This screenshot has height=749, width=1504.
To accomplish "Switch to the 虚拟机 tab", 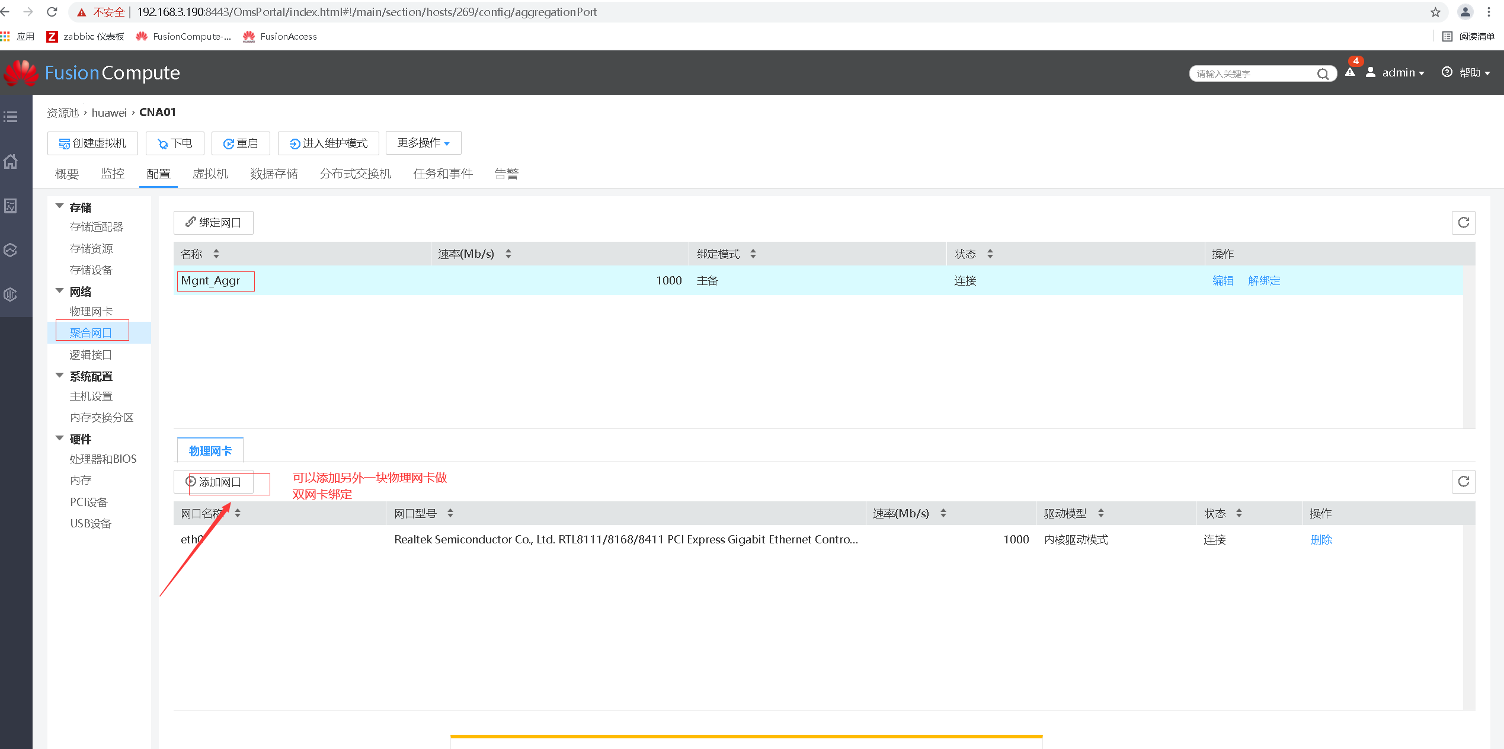I will (x=210, y=174).
